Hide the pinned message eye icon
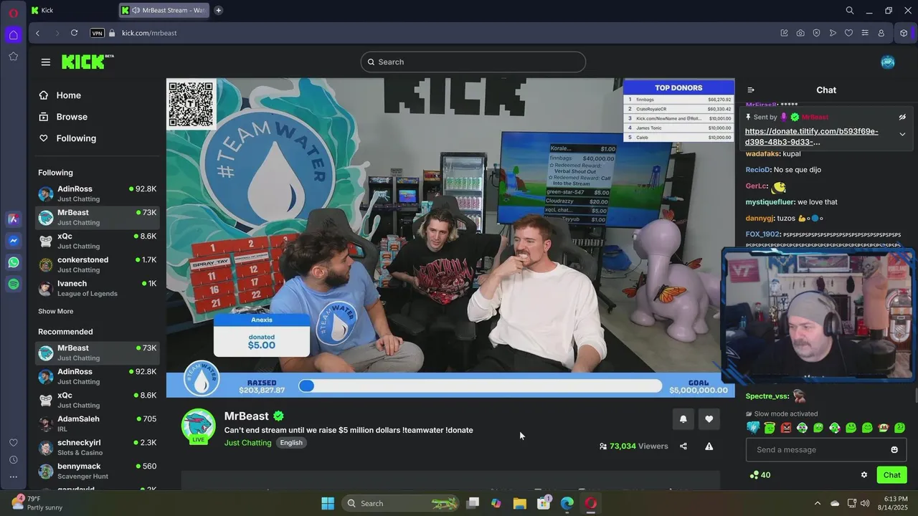918x516 pixels. 902,117
